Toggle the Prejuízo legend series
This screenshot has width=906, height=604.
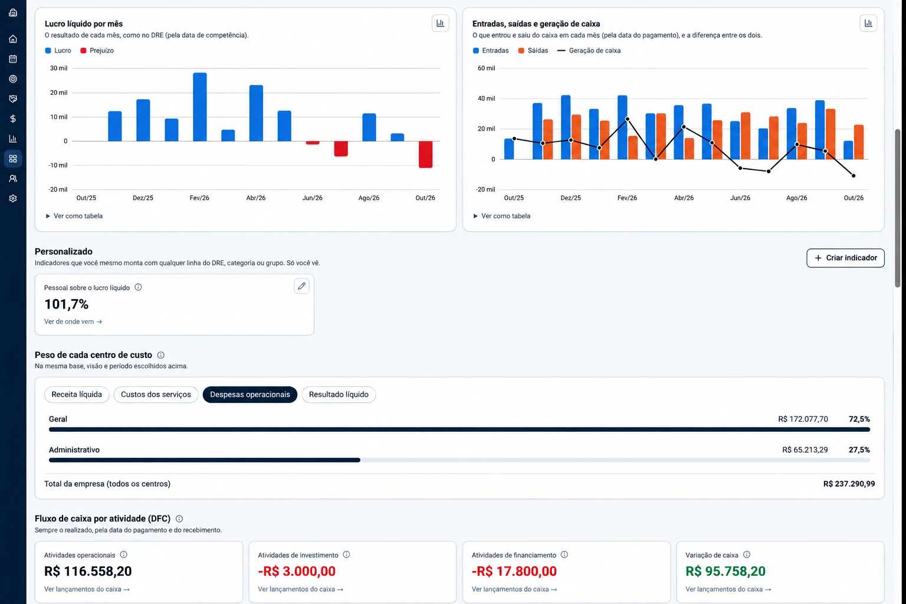[97, 51]
